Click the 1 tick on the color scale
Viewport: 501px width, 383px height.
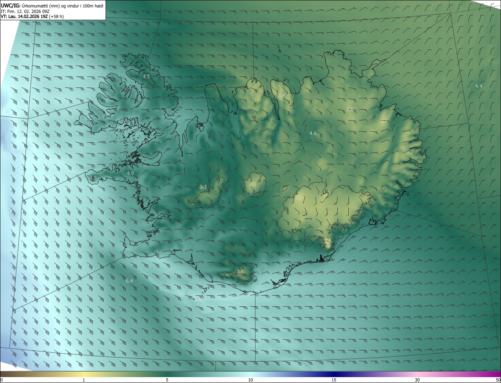coord(84,380)
